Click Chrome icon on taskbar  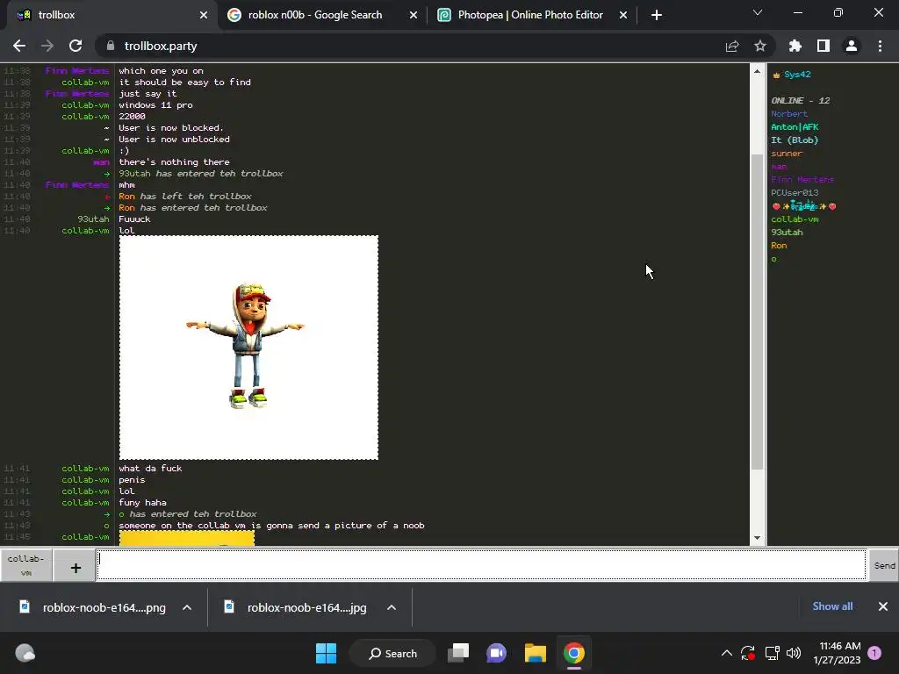574,653
